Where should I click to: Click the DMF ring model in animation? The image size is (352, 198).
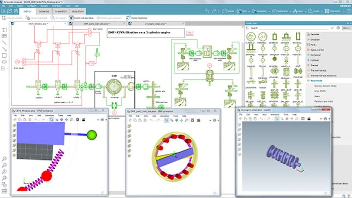(175, 156)
